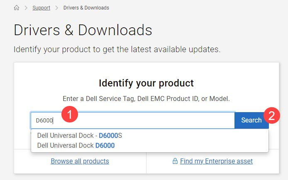The width and height of the screenshot is (288, 180).
Task: Click the large Drivers & Downloads page heading
Action: (x=83, y=30)
